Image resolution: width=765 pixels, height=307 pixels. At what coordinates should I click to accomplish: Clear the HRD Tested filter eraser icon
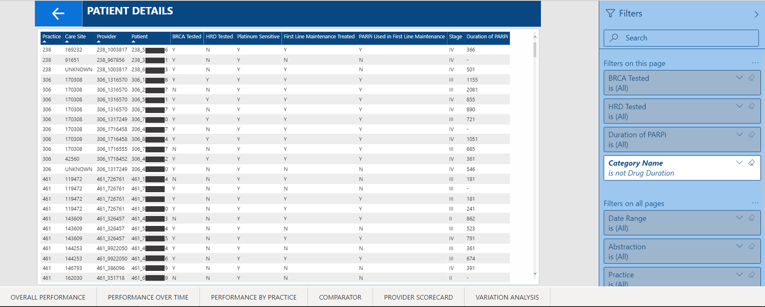pos(751,106)
